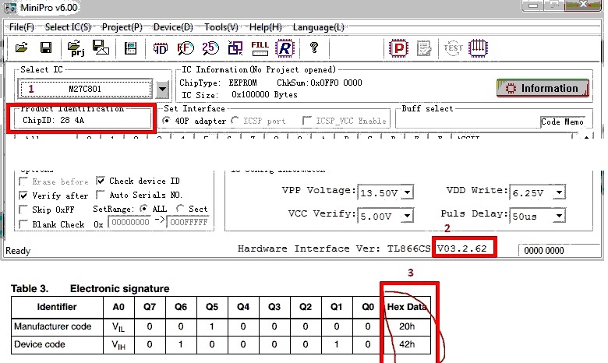The width and height of the screenshot is (608, 363).
Task: Click the MiniPro v6.00 title bar icon
Action: pyautogui.click(x=9, y=7)
